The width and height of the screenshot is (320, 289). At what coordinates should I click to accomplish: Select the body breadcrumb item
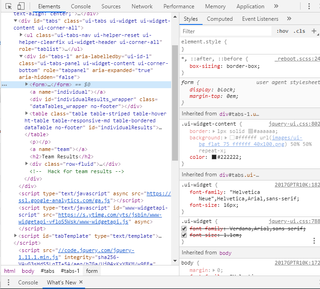(28, 271)
